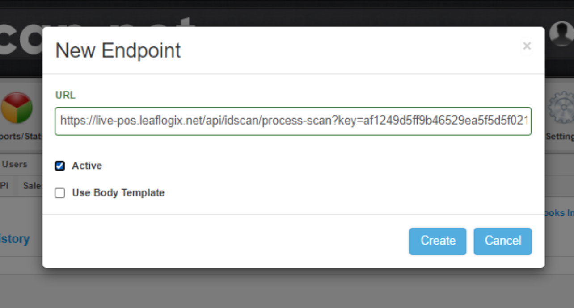This screenshot has width=574, height=308.
Task: Open the API tab at left edge
Action: 4,186
